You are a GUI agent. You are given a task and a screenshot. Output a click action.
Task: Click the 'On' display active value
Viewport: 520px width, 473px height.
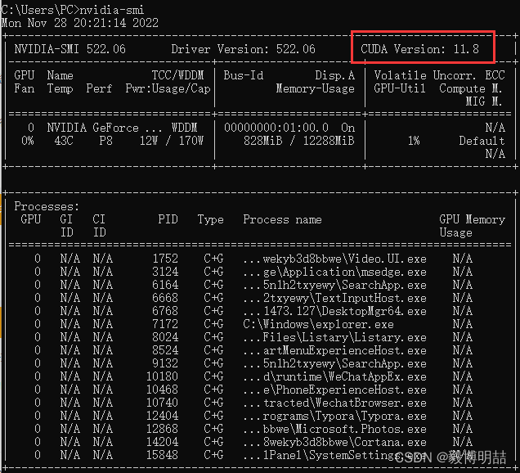348,128
